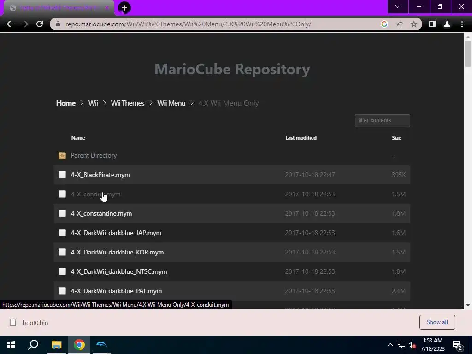
Task: Click file icon for 4-X_DarkWii_darkblue_JAP.mym
Action: coord(62,233)
